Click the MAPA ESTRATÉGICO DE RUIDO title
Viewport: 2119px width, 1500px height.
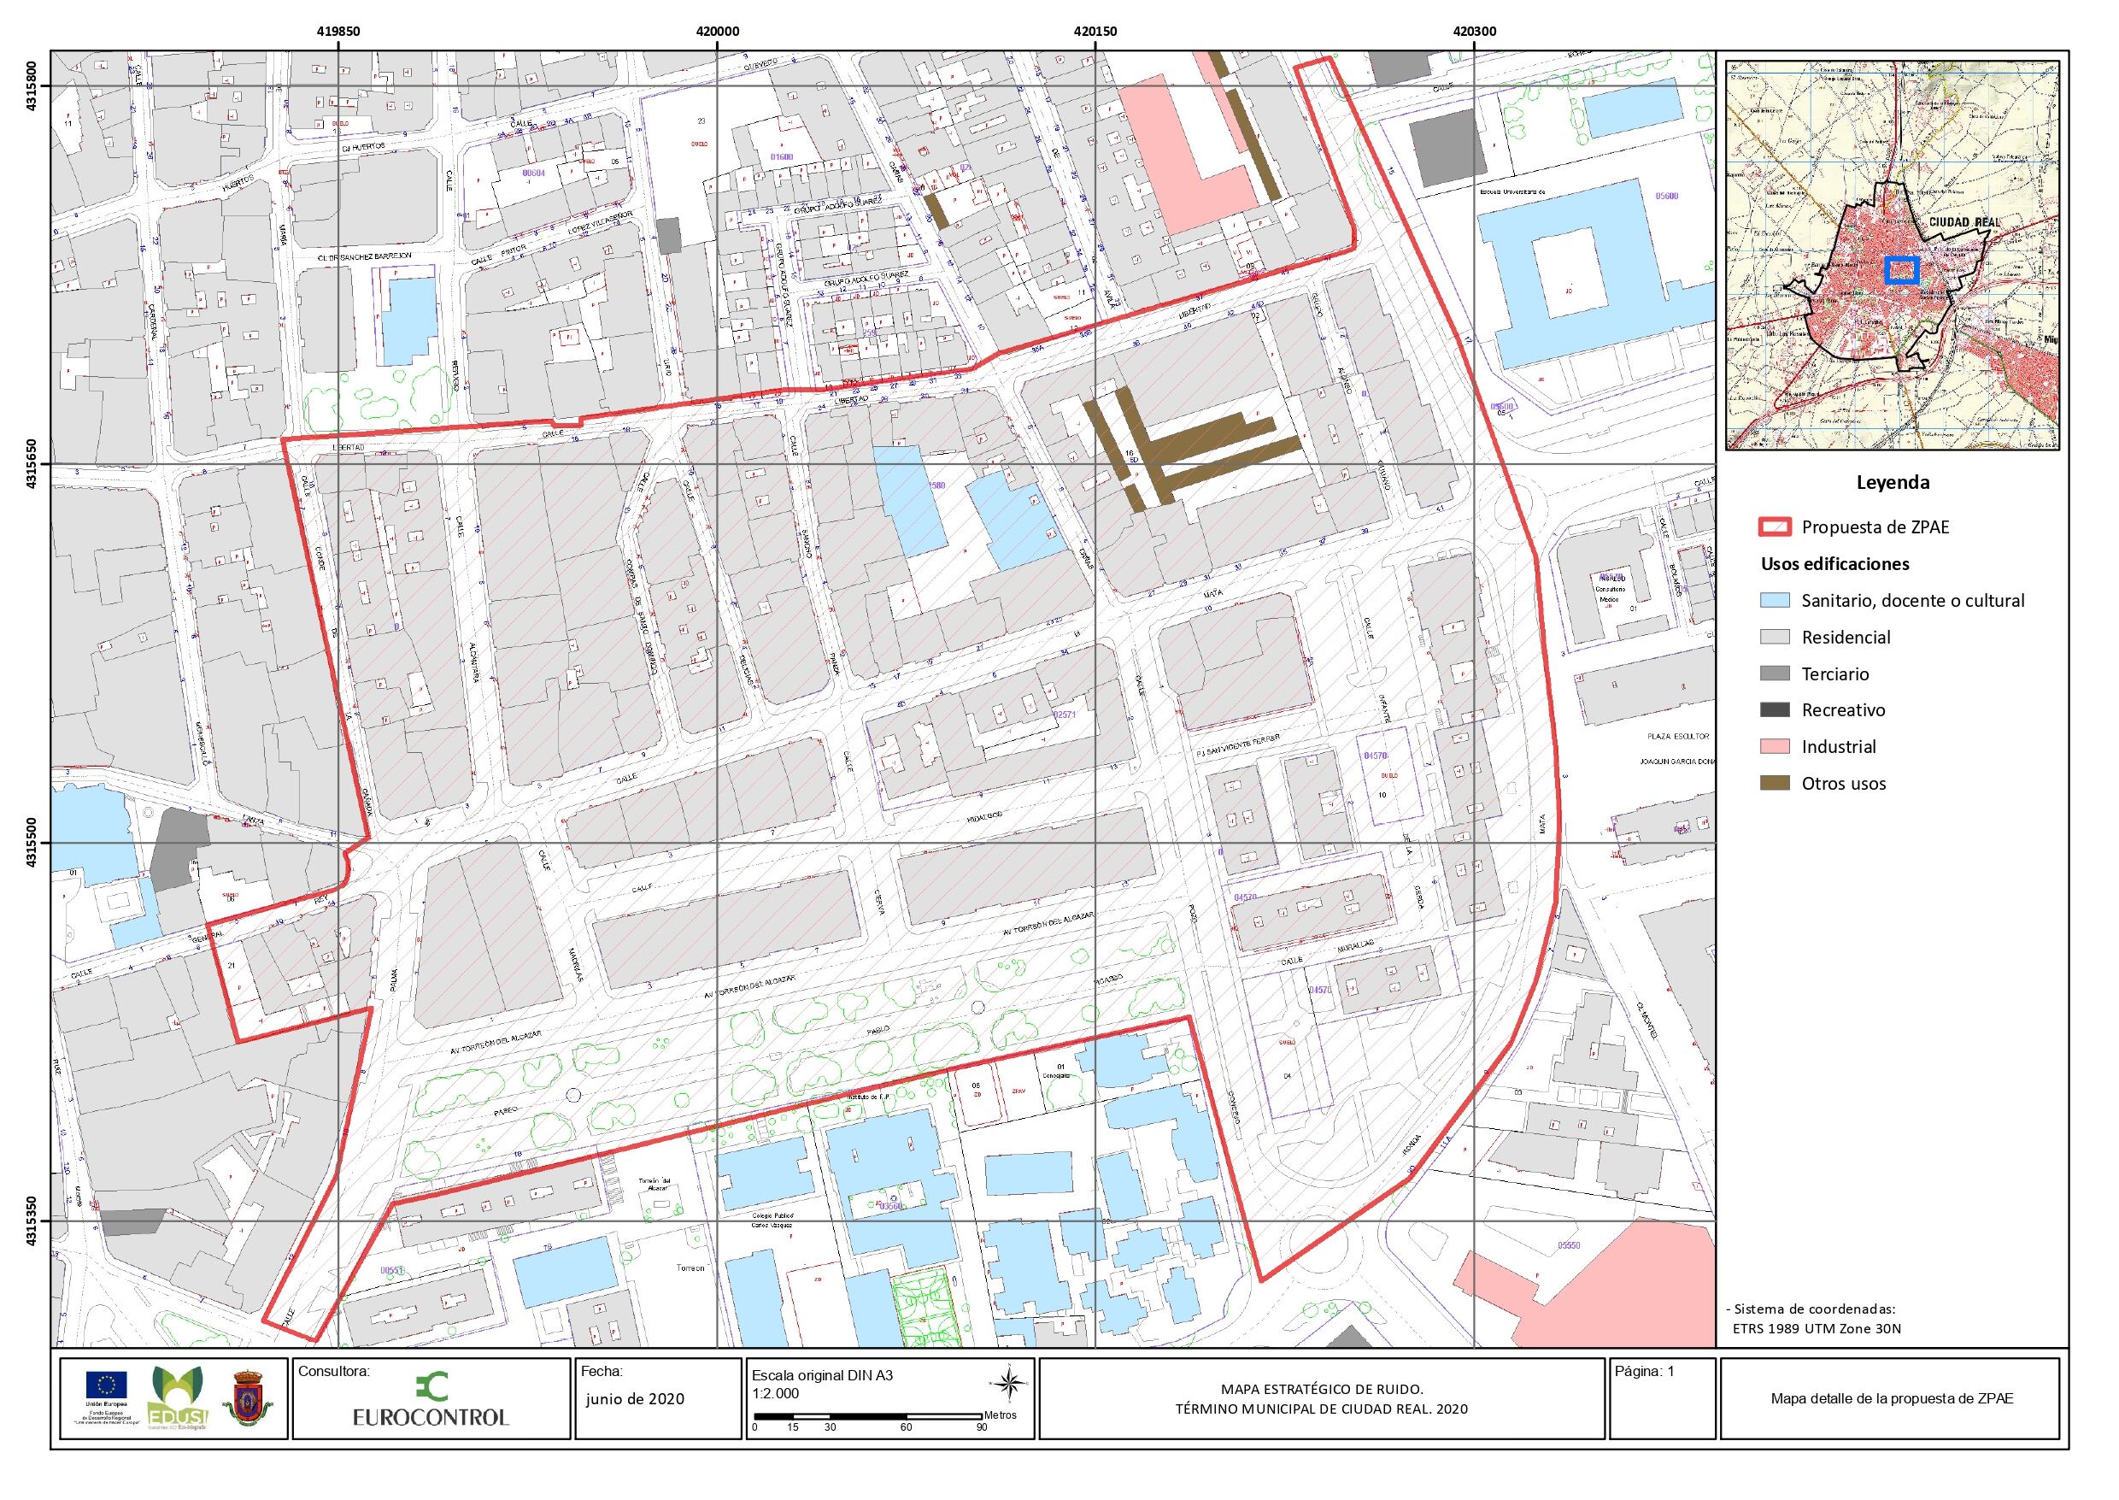pos(1322,1389)
